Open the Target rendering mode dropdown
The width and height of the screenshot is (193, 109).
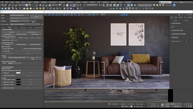pos(19,15)
